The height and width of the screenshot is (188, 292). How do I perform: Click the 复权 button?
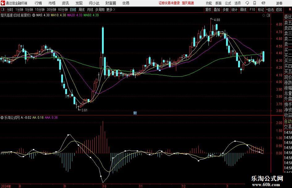208,10
